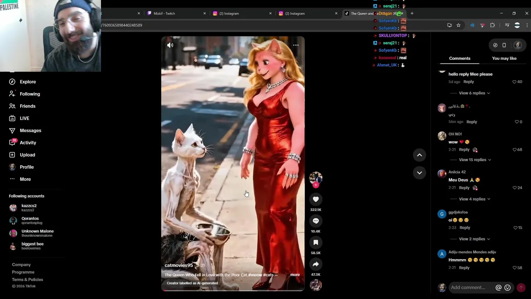Expand the Programme footer link
This screenshot has width=531, height=299.
(x=23, y=272)
